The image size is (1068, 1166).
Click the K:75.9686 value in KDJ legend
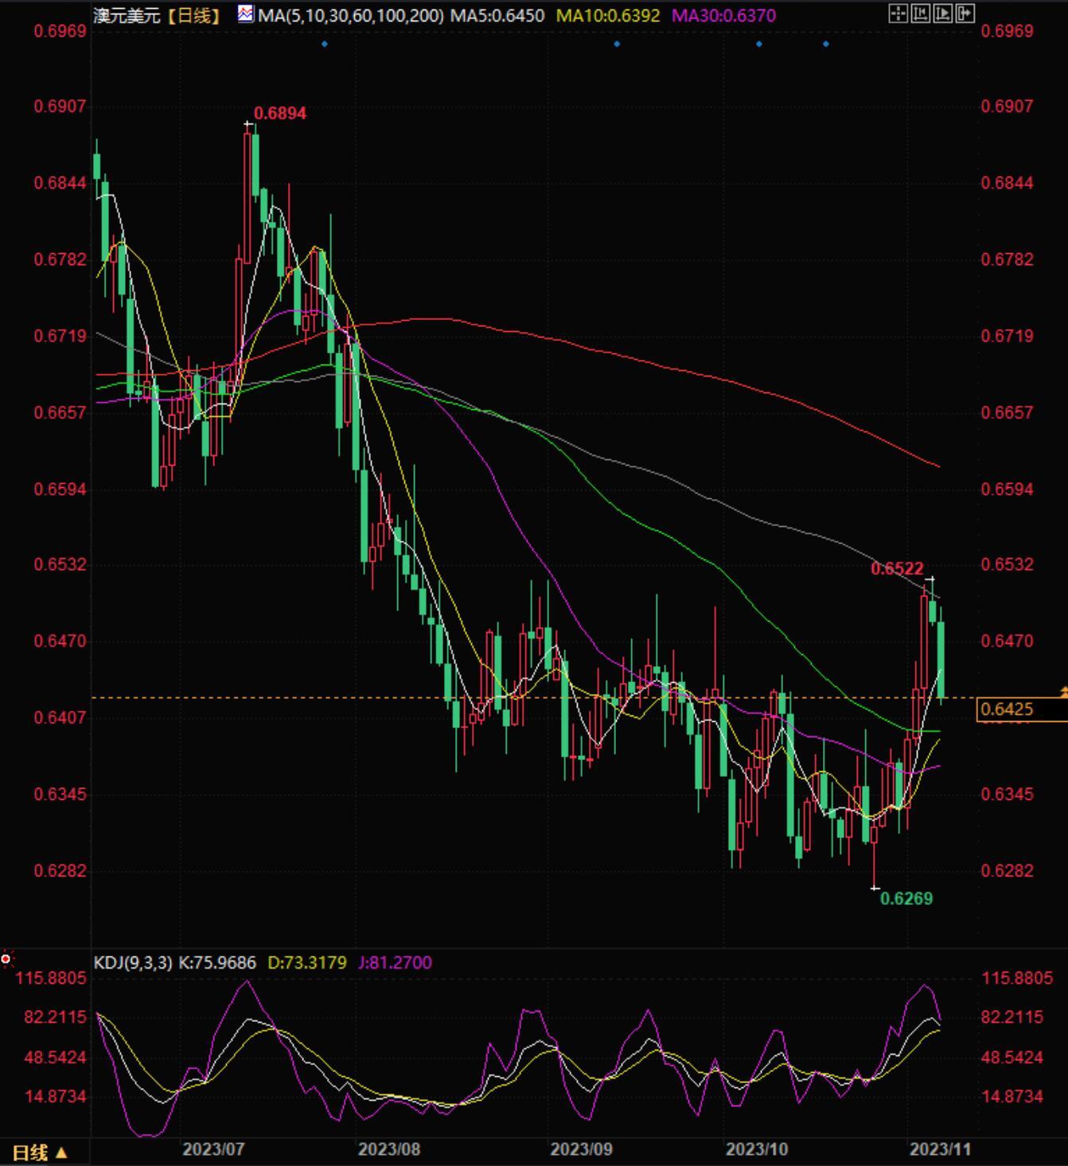pos(217,962)
